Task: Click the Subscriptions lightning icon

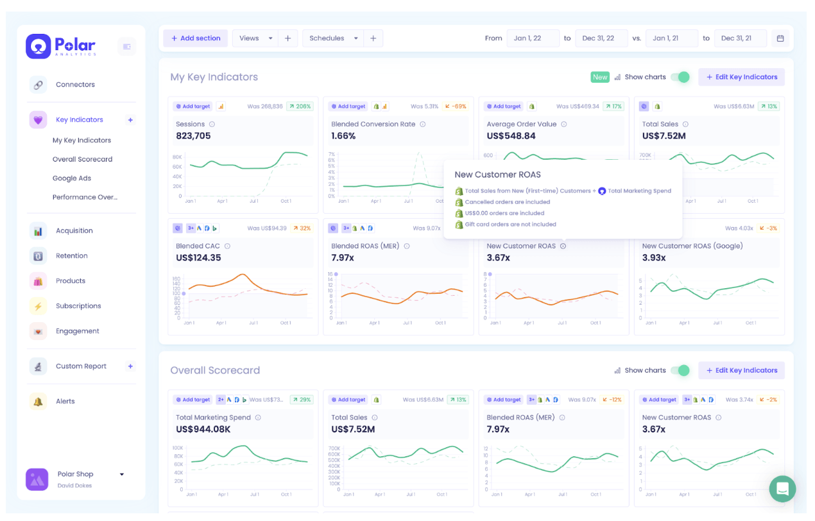Action: pyautogui.click(x=38, y=306)
